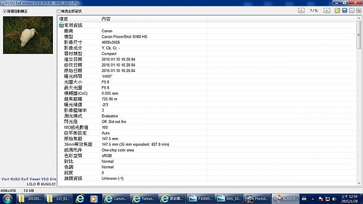Screen dimensions: 363x204
Task: Open the Visit KUSO Exif Viewer V3.0 Site link
Action: [29, 179]
